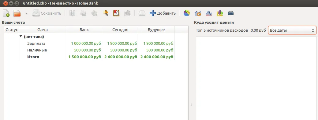Select the Зарплата account row
The width and height of the screenshot is (318, 120).
96,43
